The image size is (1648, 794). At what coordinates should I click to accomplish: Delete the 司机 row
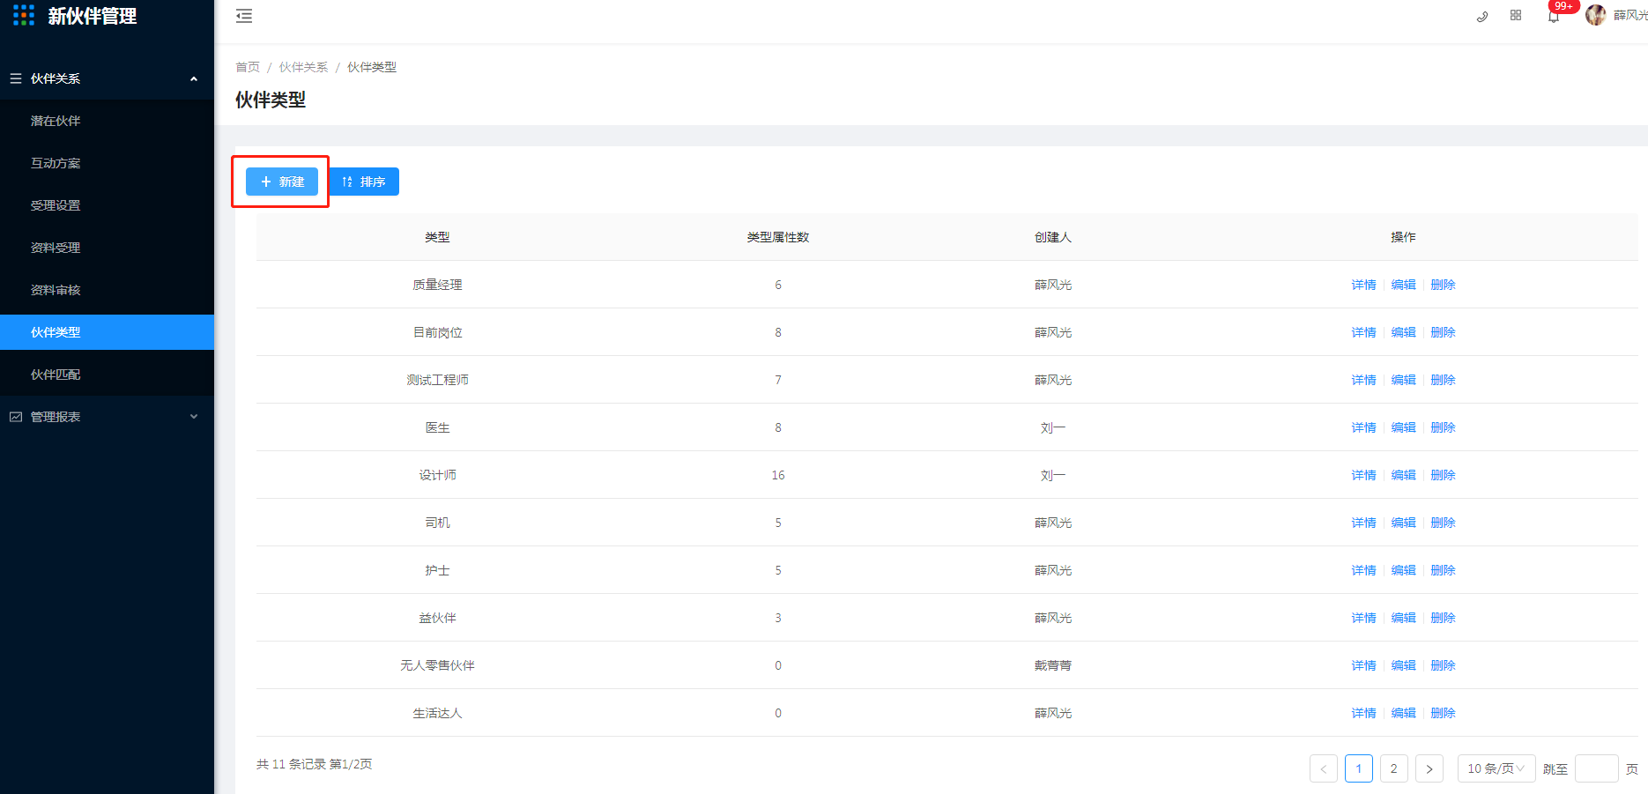(1443, 523)
